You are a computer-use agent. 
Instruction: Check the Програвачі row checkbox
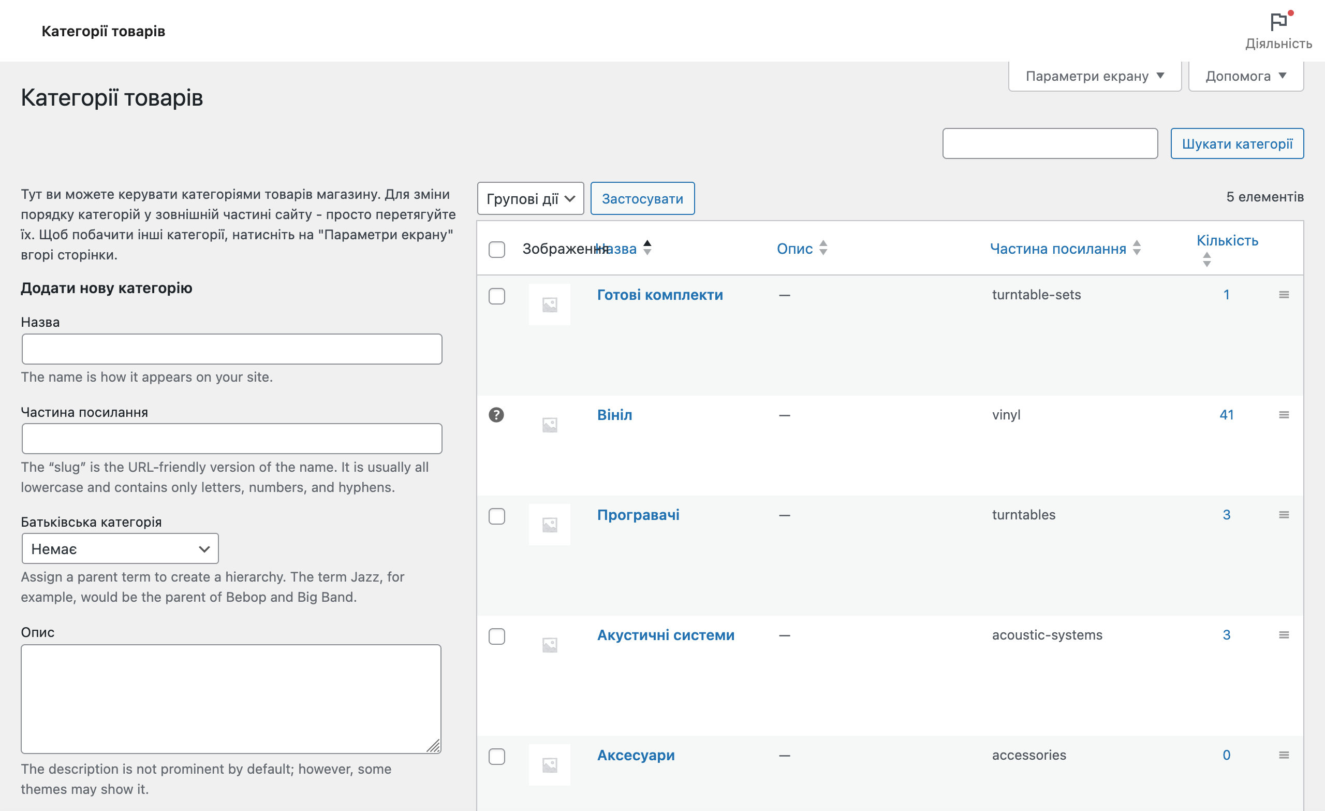coord(497,516)
